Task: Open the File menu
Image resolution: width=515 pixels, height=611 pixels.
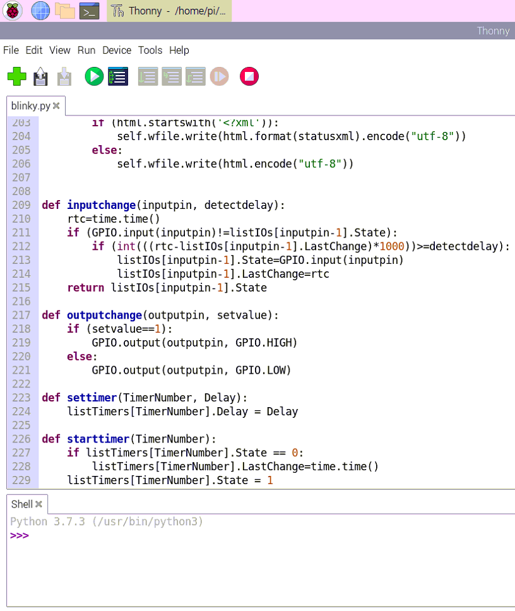Action: tap(10, 50)
